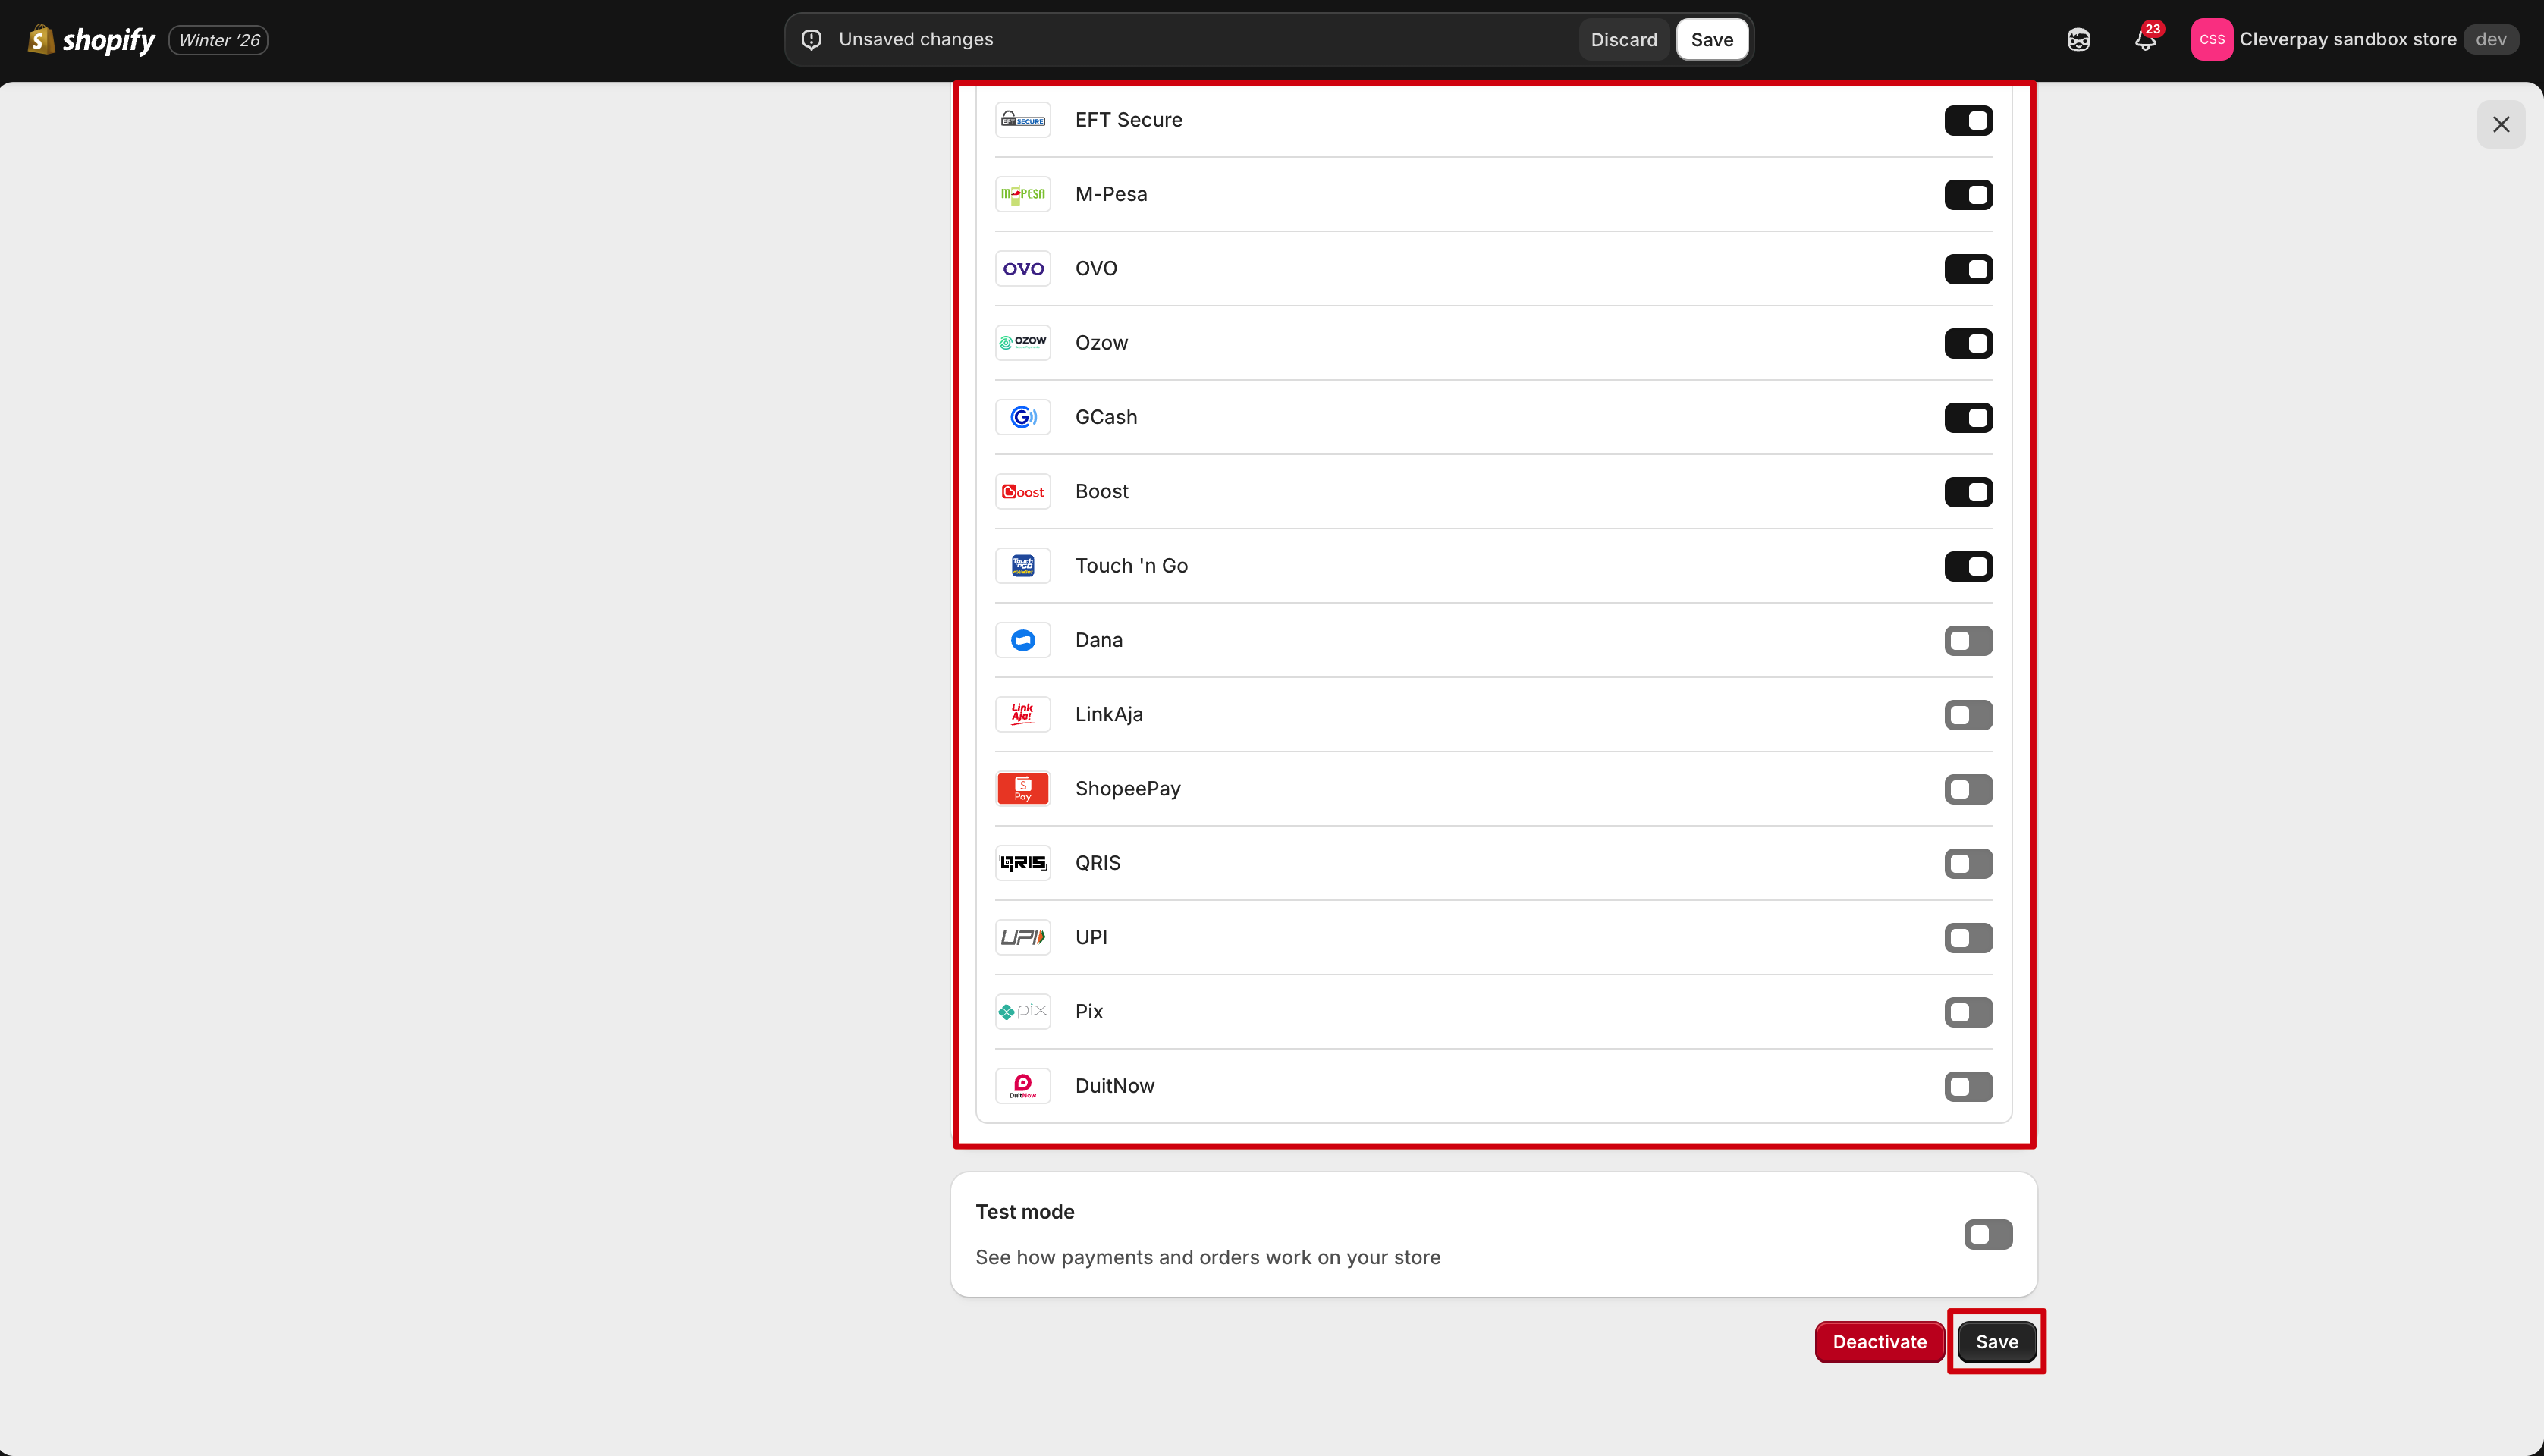Click the M-Pesa logo icon
The height and width of the screenshot is (1456, 2544).
click(x=1022, y=194)
